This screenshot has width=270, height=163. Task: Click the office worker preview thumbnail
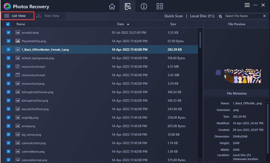click(x=243, y=76)
